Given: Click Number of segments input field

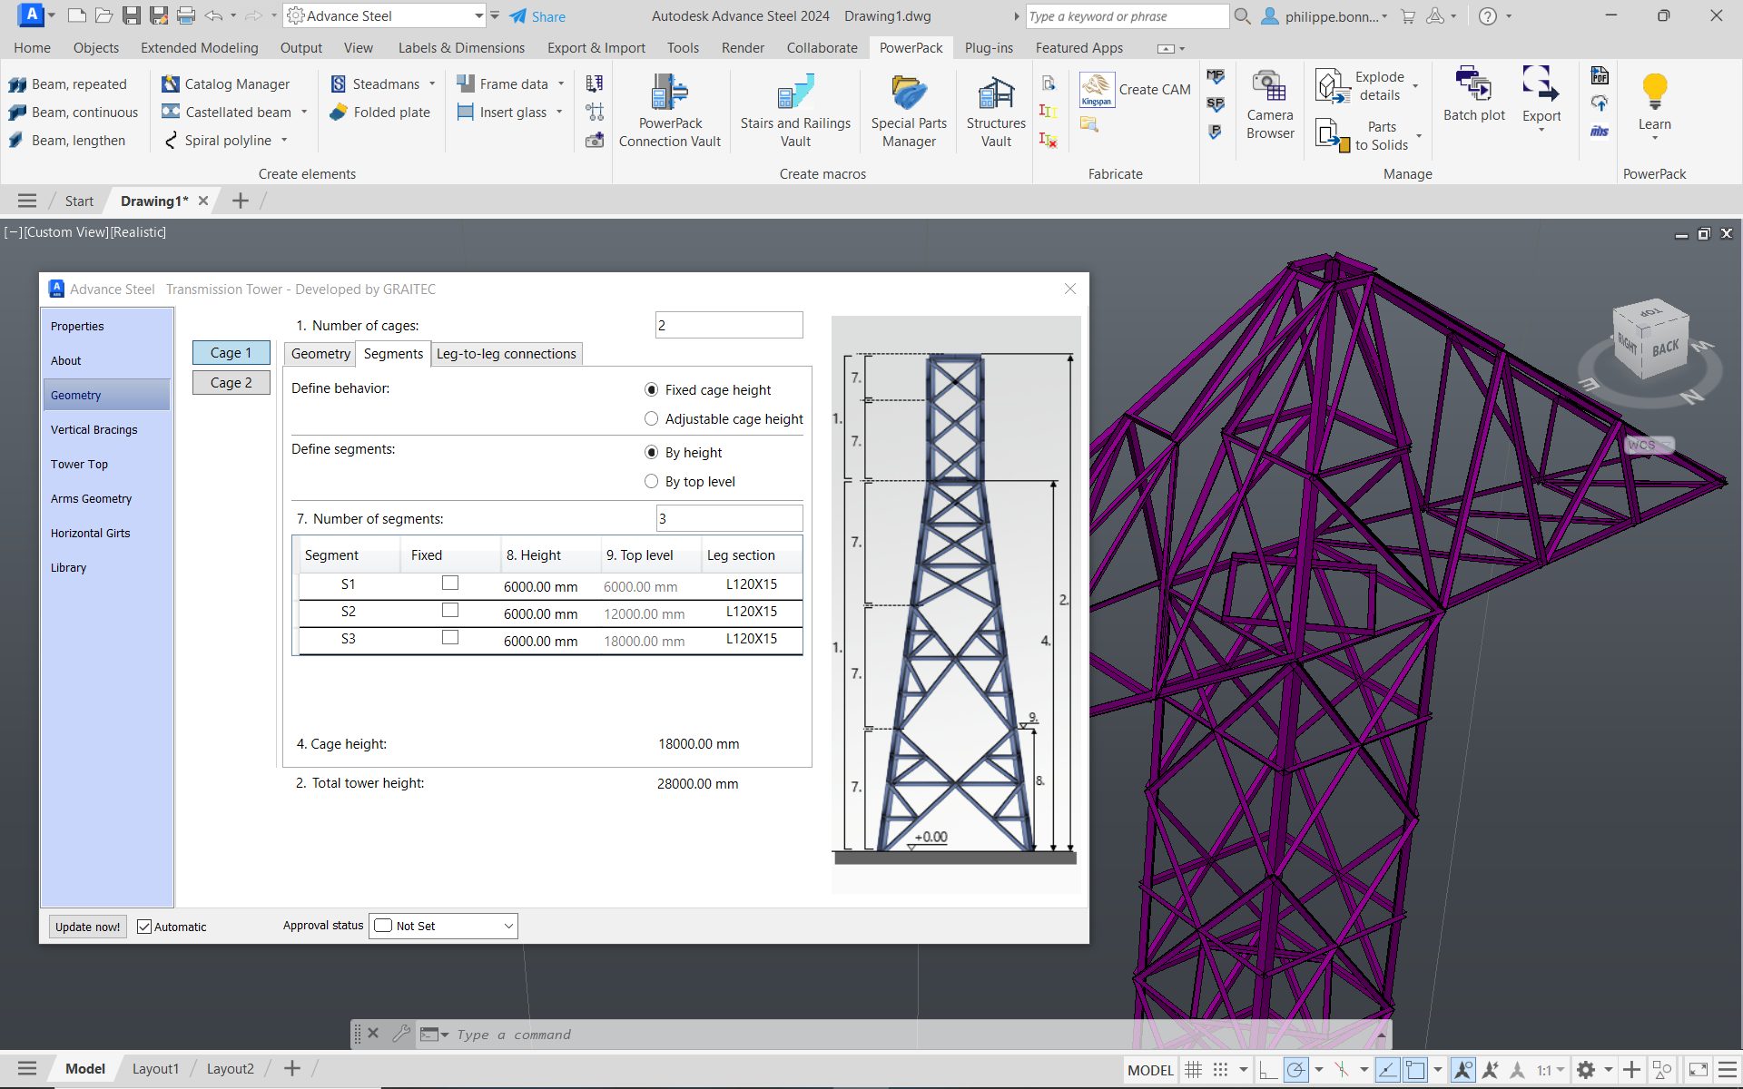Looking at the screenshot, I should (729, 518).
